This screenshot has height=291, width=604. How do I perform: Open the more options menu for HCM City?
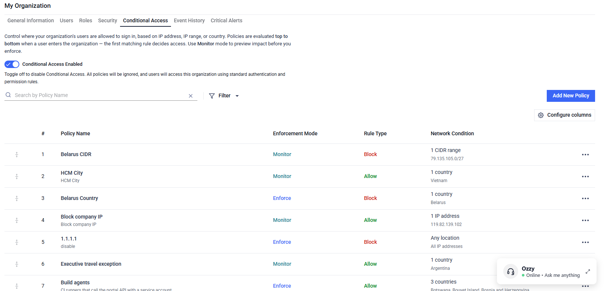pos(585,177)
